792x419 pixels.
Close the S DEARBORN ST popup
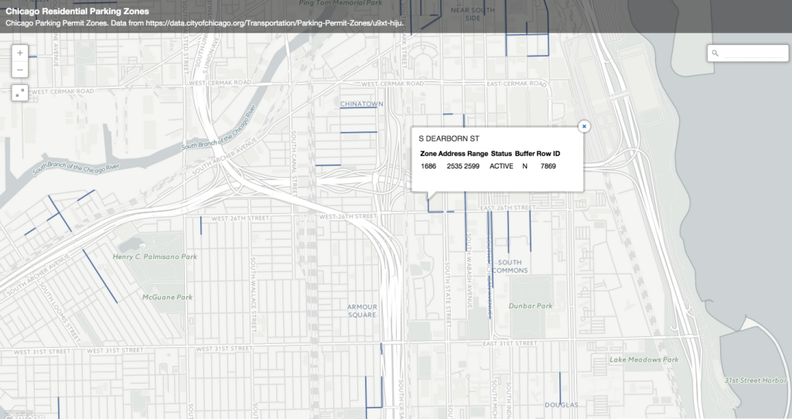point(584,126)
